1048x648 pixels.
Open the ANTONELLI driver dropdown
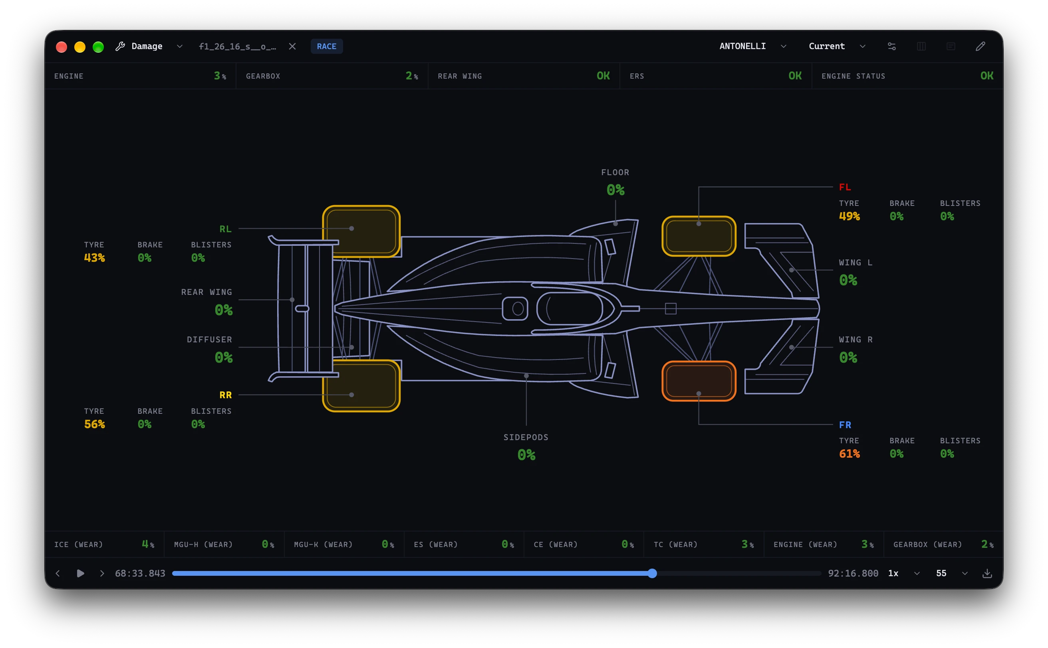752,46
